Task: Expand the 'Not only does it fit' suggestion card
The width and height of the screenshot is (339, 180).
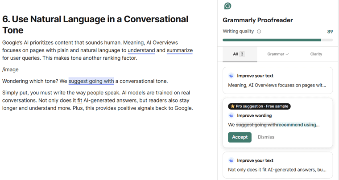Action: point(277,165)
